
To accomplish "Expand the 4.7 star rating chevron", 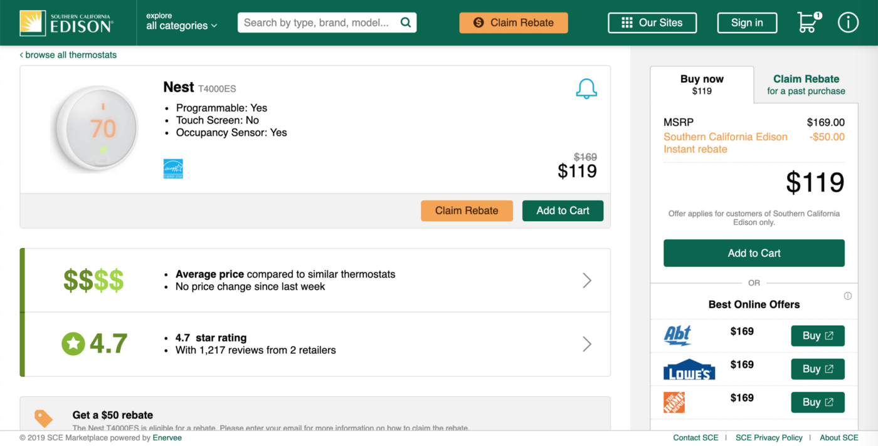I will click(587, 344).
